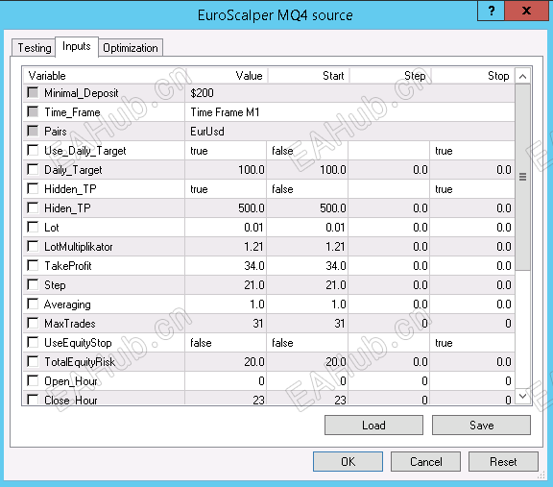Open Hidden_TP Stop true field

(472, 189)
